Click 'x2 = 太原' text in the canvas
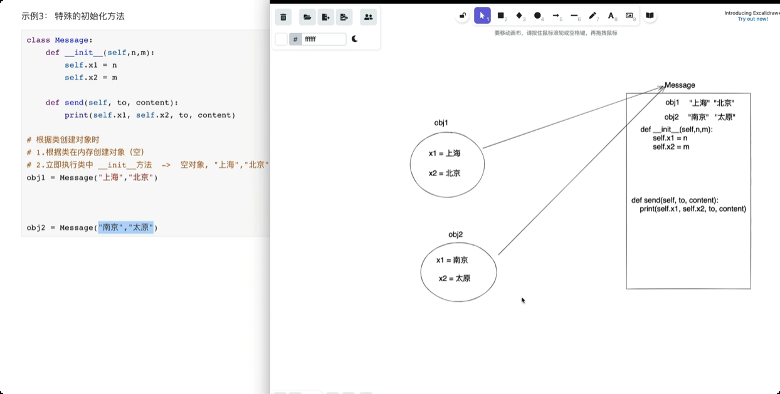This screenshot has height=394, width=780. (x=455, y=279)
